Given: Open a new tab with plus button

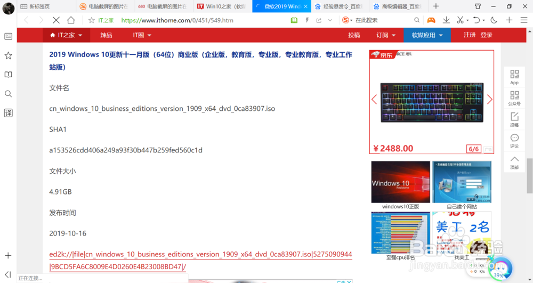Looking at the screenshot, I should (436, 6).
